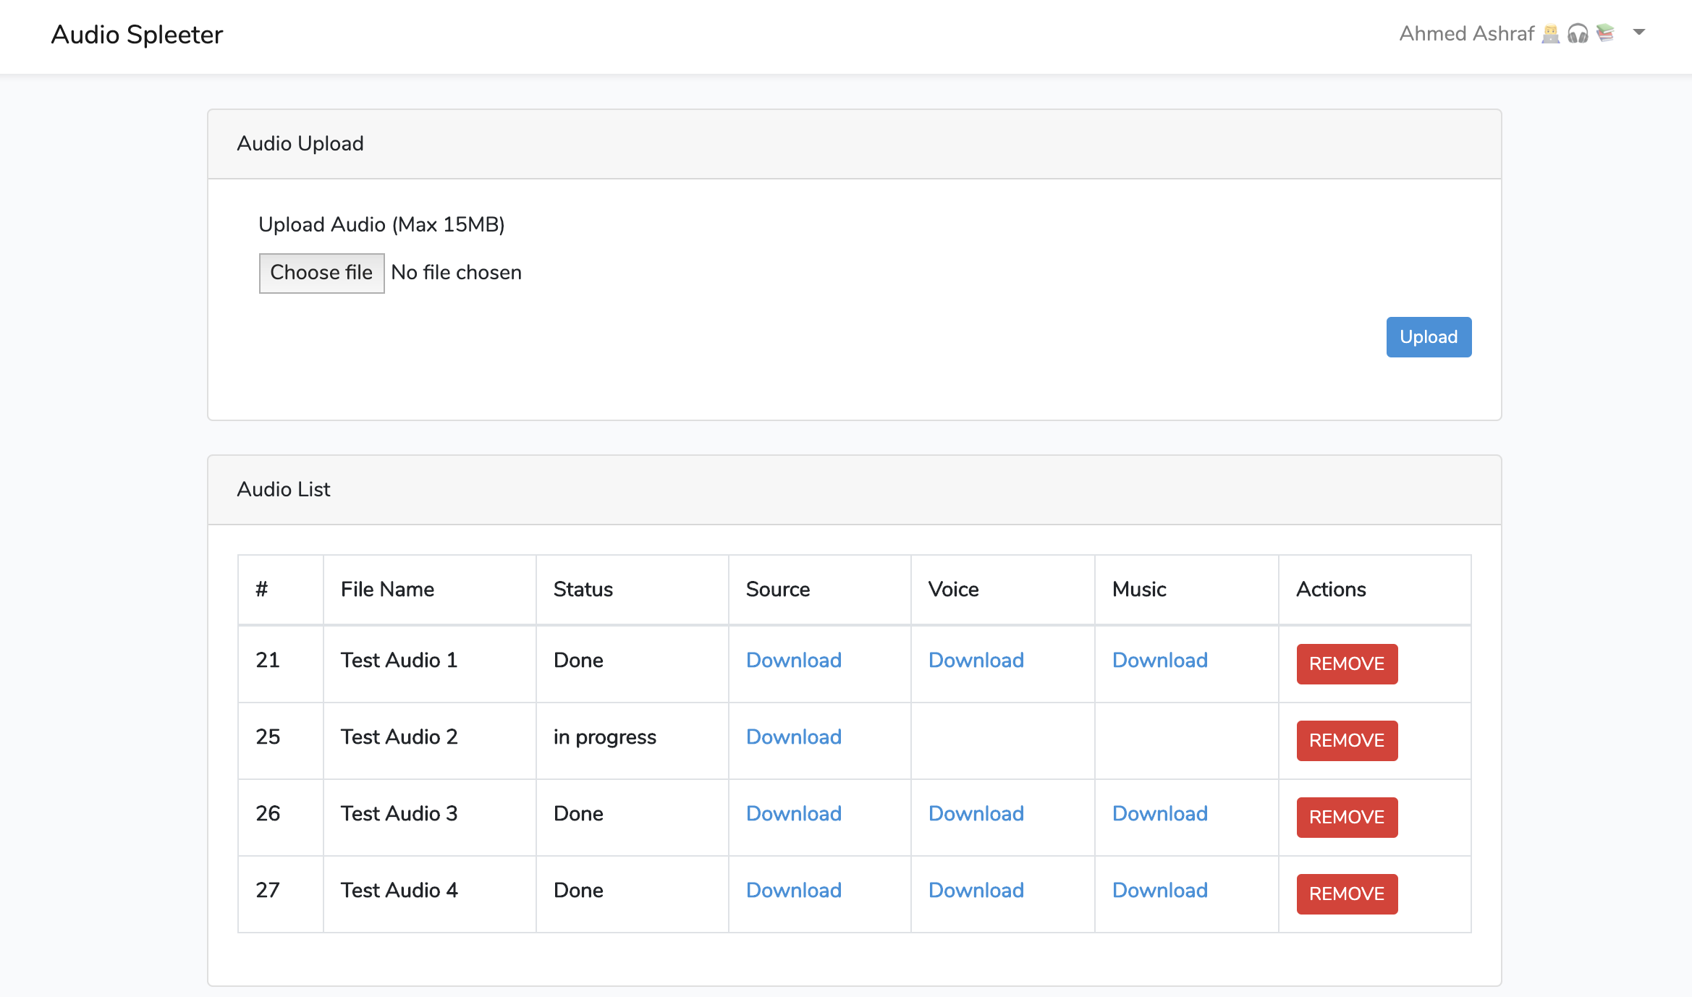1692x997 pixels.
Task: Open the Ahmed Ashraf user dropdown arrow
Action: (x=1639, y=33)
